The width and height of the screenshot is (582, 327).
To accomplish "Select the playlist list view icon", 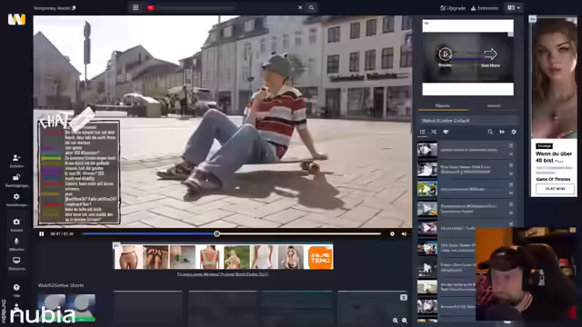I will tap(422, 132).
